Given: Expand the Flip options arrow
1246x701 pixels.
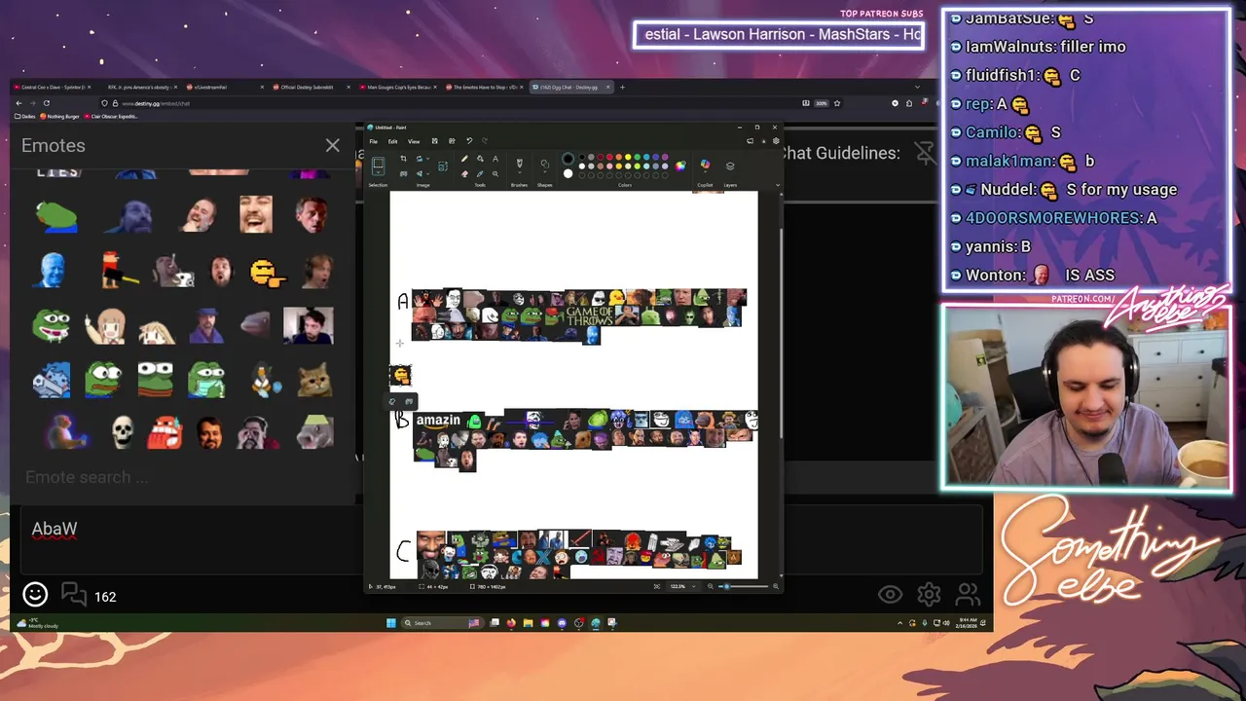Looking at the screenshot, I should (427, 174).
